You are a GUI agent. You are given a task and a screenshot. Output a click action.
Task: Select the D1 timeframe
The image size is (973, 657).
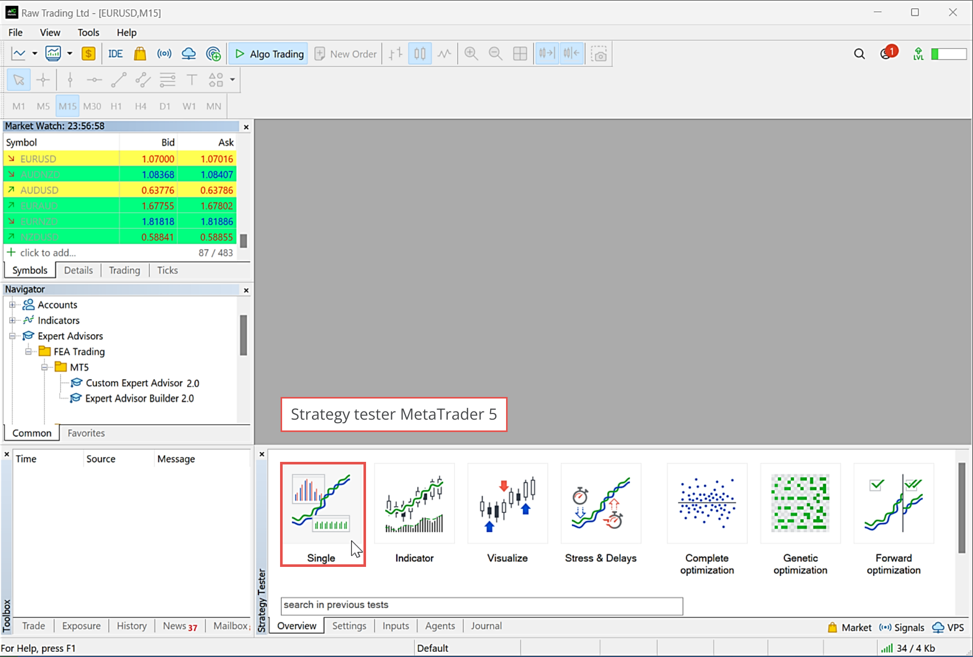(165, 106)
